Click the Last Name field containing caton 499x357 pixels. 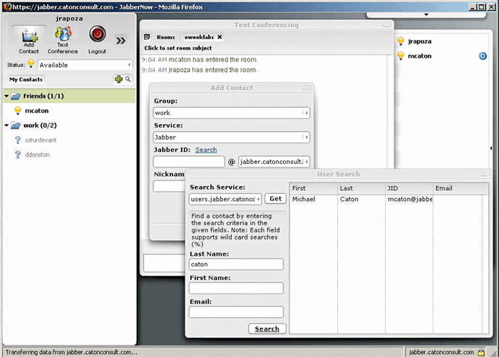click(x=236, y=264)
